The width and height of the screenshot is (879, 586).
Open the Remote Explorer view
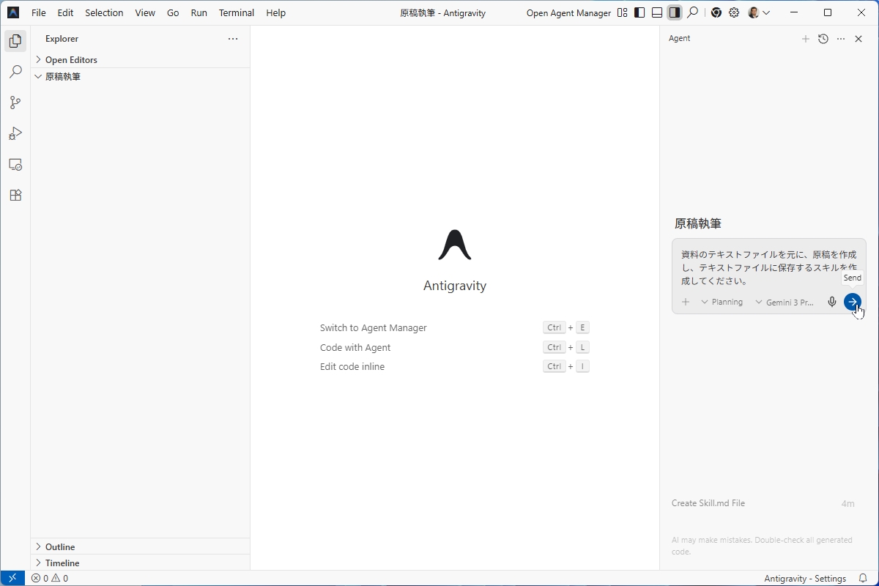pos(15,164)
